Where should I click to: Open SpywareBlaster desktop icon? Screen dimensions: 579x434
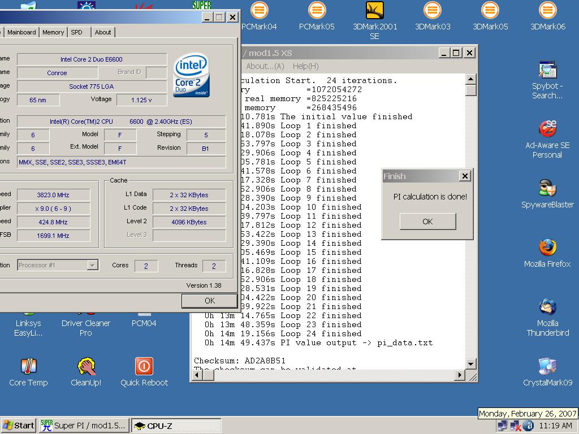pos(547,194)
